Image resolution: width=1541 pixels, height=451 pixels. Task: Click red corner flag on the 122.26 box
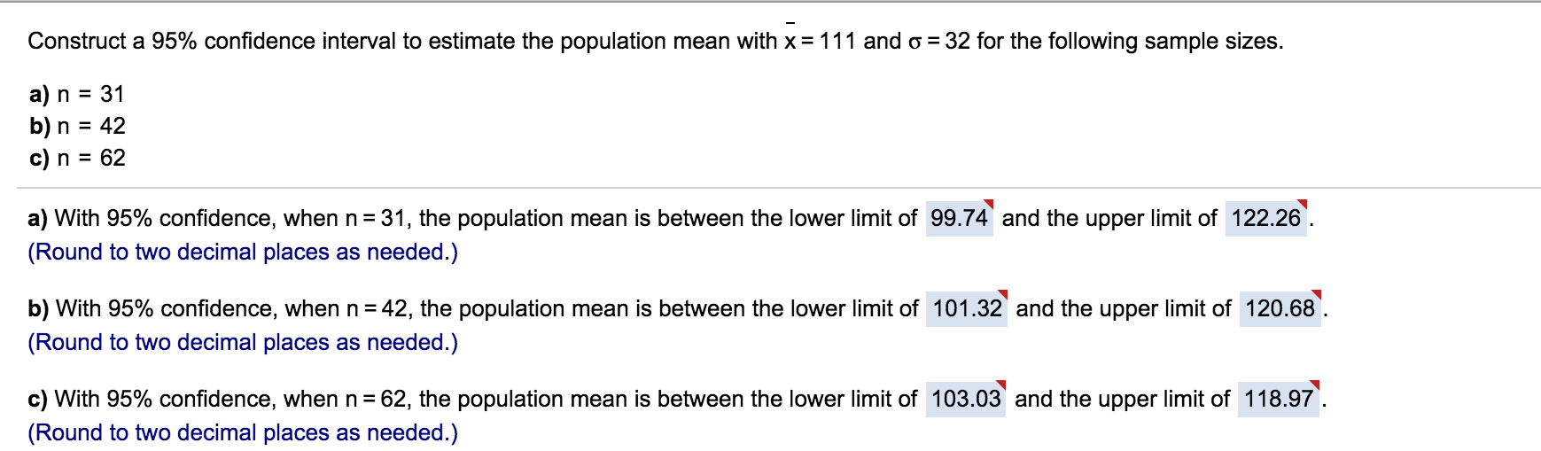coord(1304,205)
